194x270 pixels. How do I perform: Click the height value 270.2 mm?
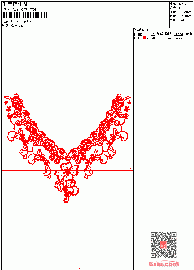pos(185,12)
